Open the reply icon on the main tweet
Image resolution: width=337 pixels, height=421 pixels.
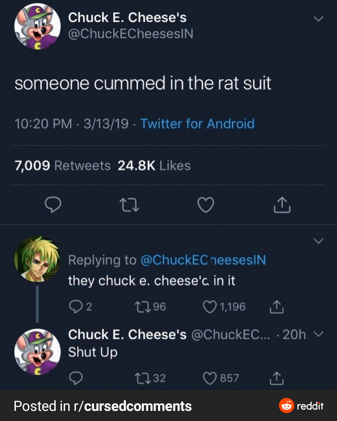tap(53, 205)
